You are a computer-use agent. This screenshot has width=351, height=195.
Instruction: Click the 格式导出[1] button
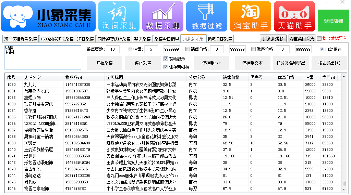[x=329, y=63]
